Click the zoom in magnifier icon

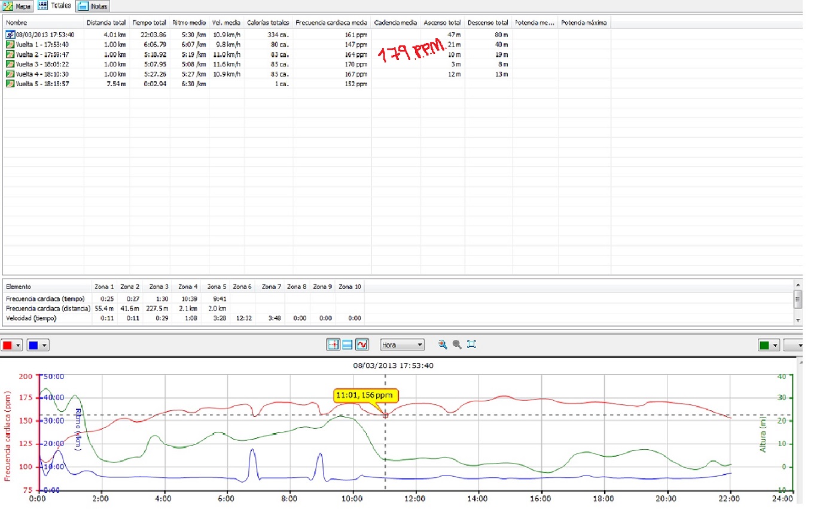pyautogui.click(x=443, y=345)
